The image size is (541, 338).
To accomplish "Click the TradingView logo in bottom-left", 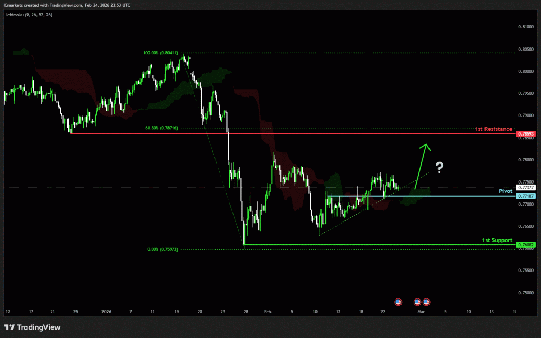I will (x=32, y=327).
